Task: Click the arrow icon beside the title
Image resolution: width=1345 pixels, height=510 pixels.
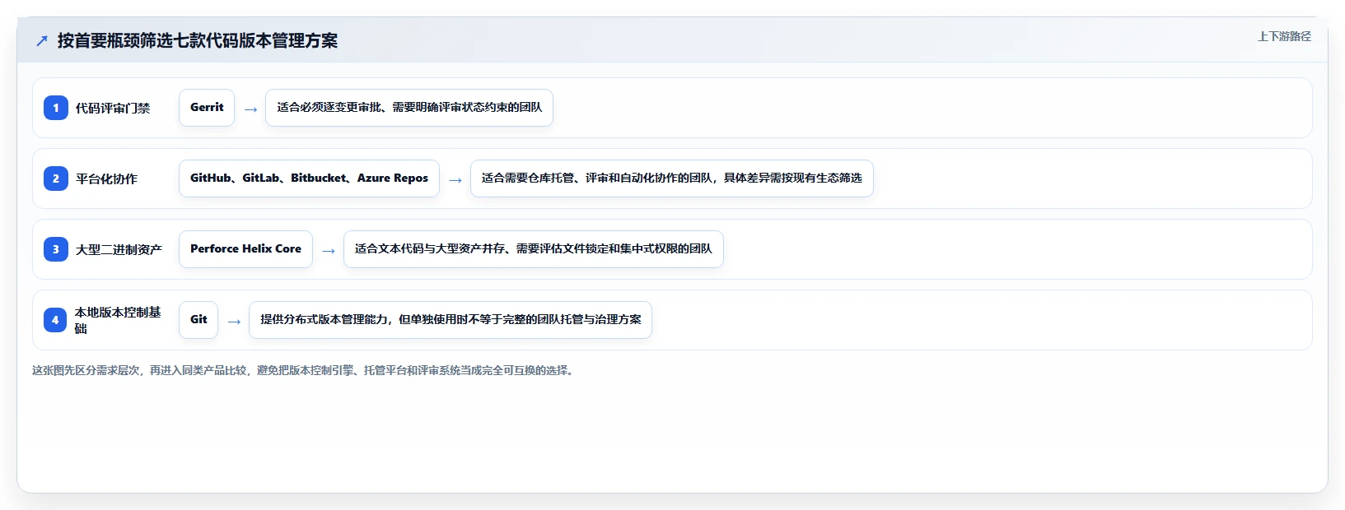Action: (x=42, y=40)
